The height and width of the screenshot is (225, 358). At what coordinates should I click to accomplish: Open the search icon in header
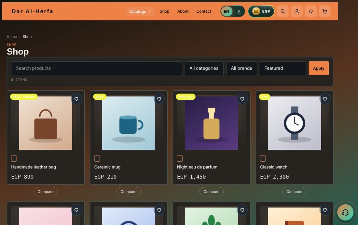click(282, 11)
